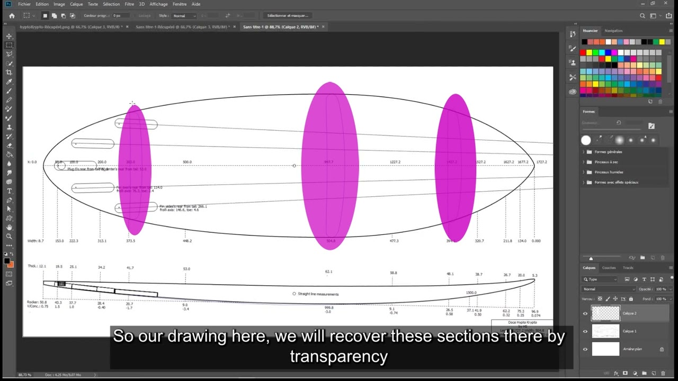Screen dimensions: 678x381
Task: Switch to the Navigation tab
Action: click(613, 31)
